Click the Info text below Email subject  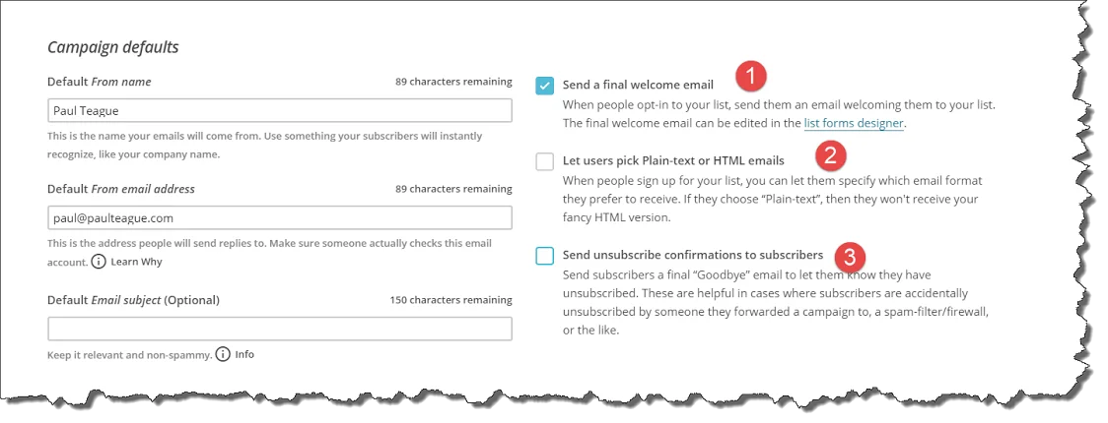click(244, 354)
